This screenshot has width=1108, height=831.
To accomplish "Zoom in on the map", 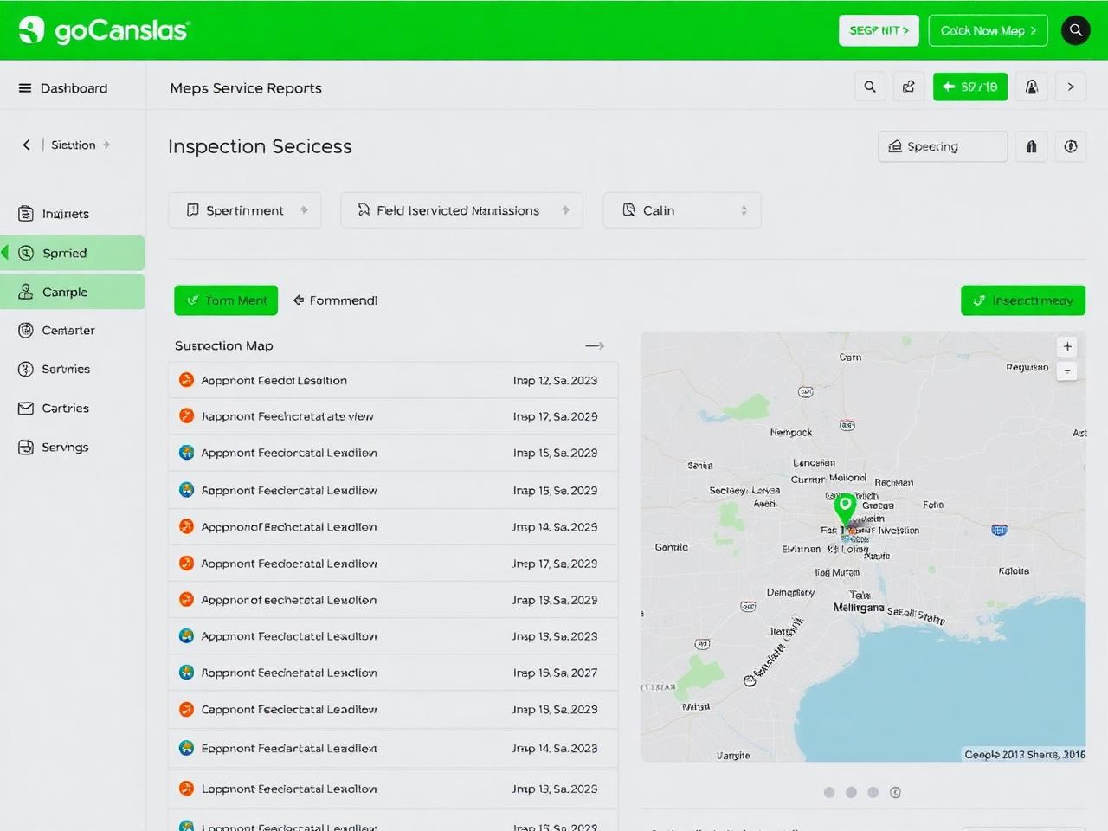I will [x=1067, y=346].
